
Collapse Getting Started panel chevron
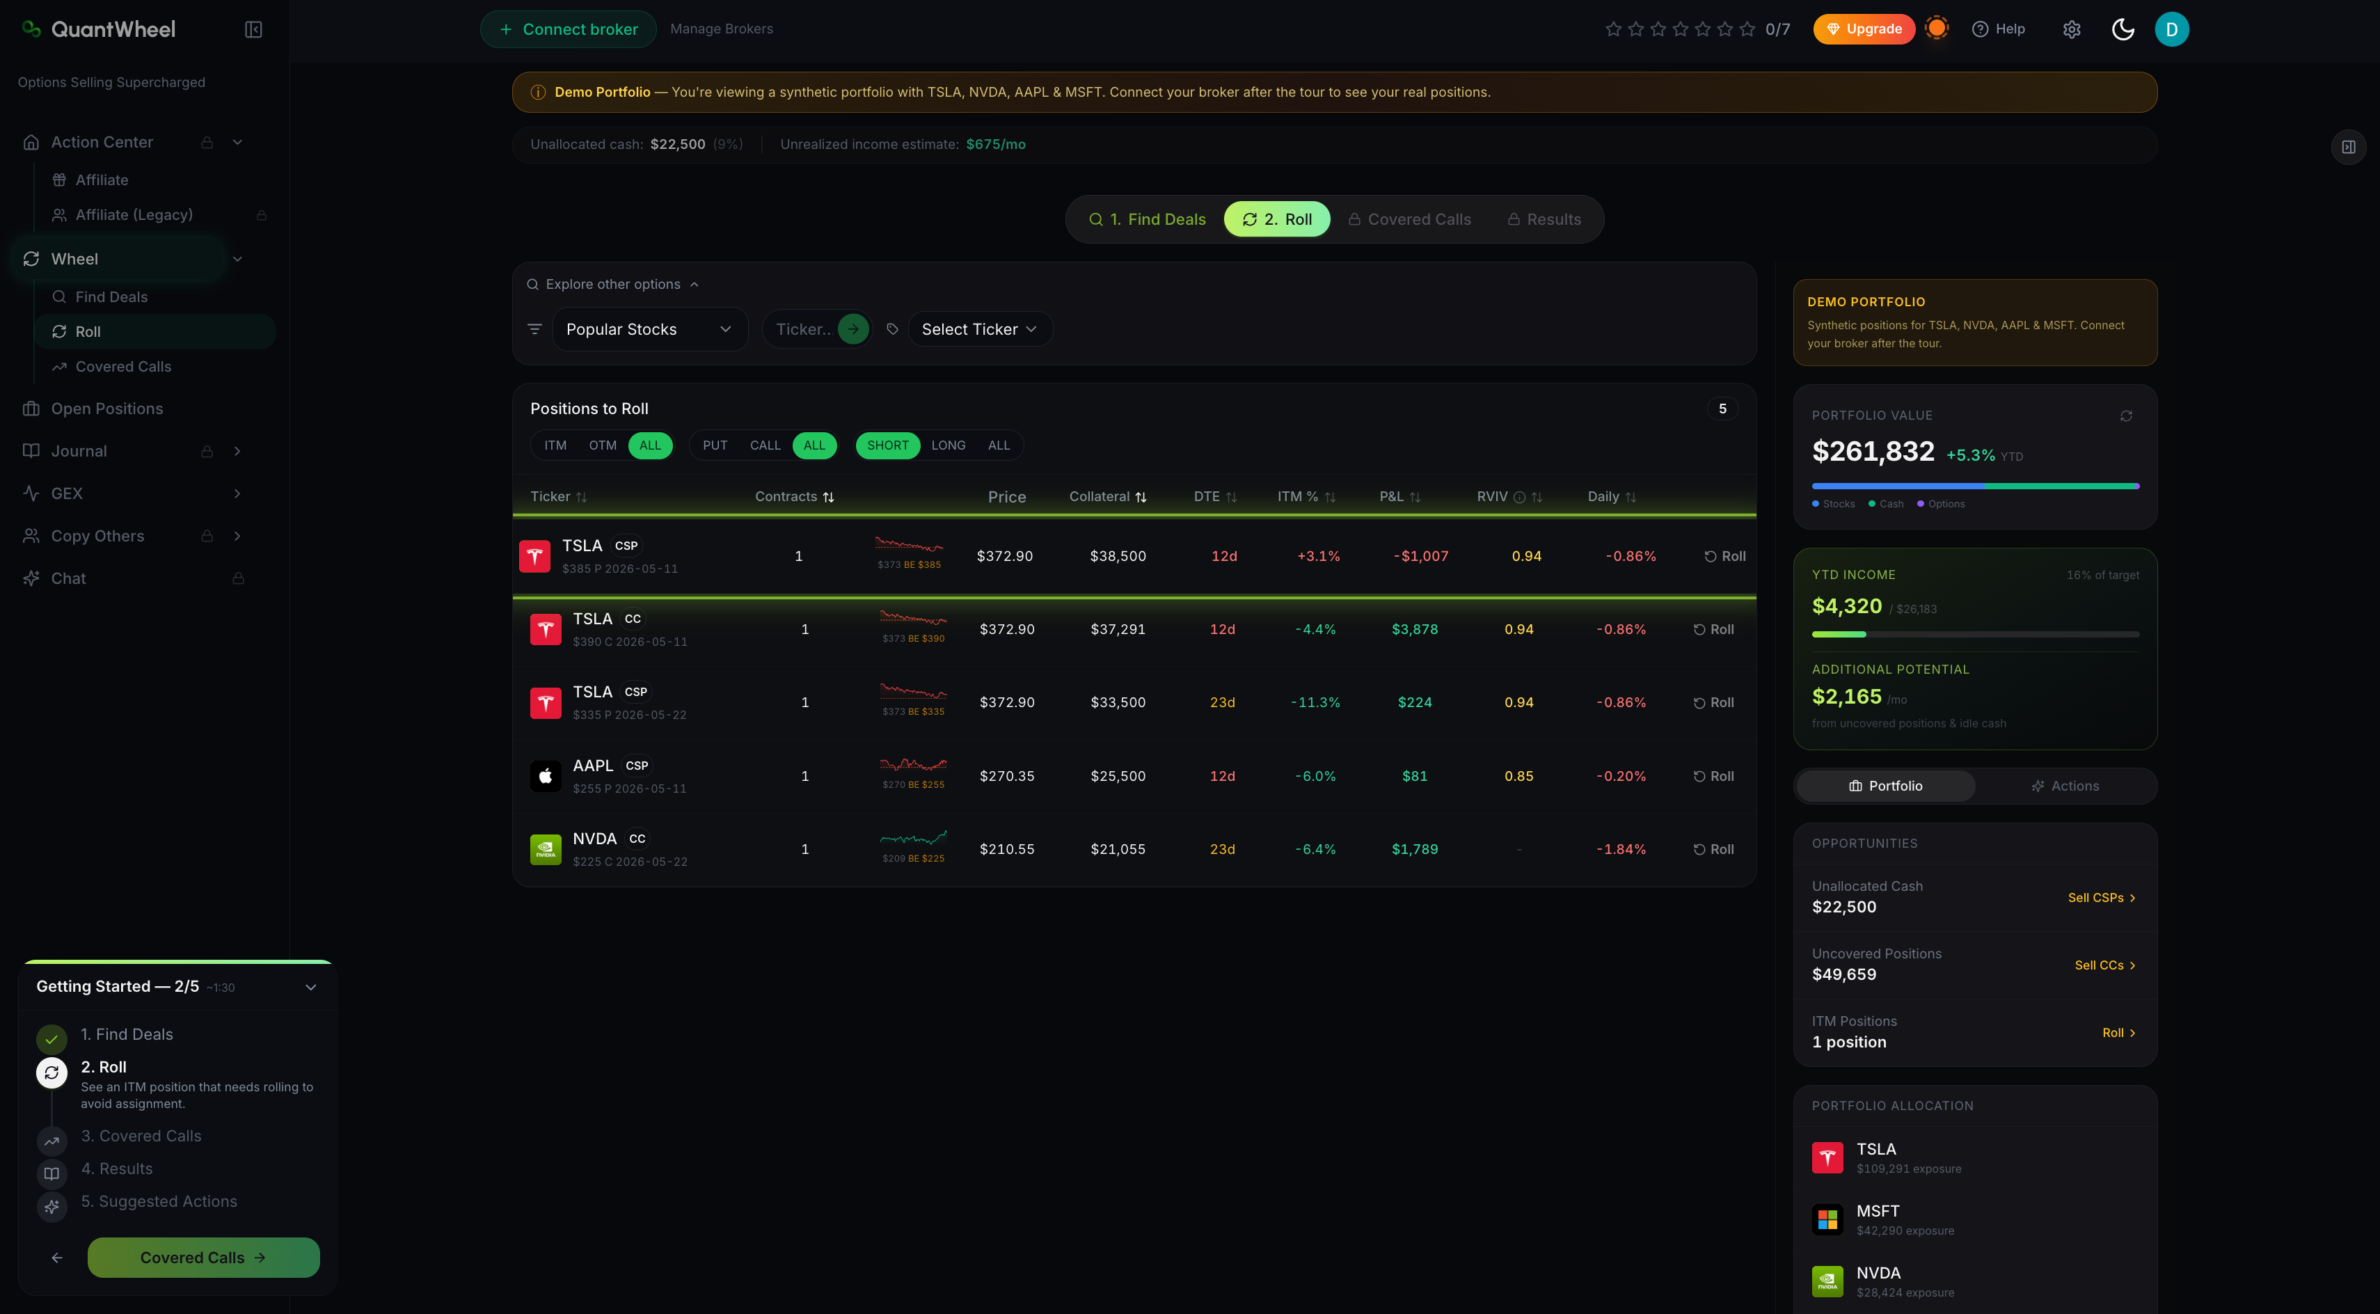tap(310, 987)
